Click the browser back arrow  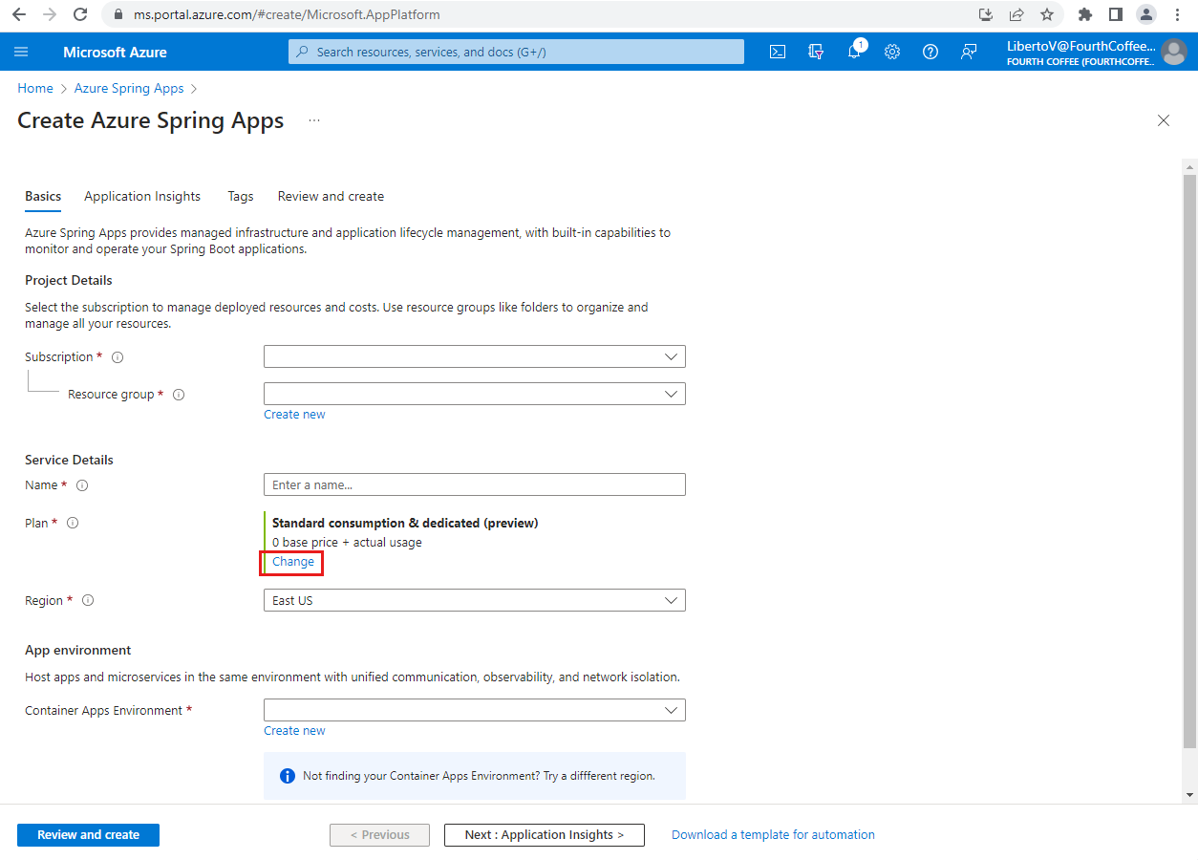[x=19, y=14]
